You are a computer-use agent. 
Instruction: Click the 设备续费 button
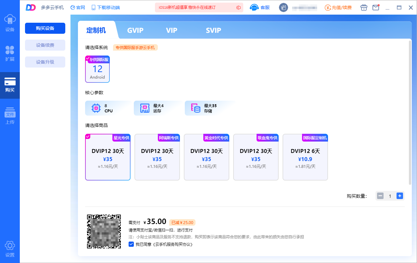[x=45, y=45]
